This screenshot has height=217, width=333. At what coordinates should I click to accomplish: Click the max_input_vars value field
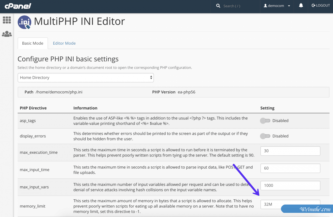[290, 185]
